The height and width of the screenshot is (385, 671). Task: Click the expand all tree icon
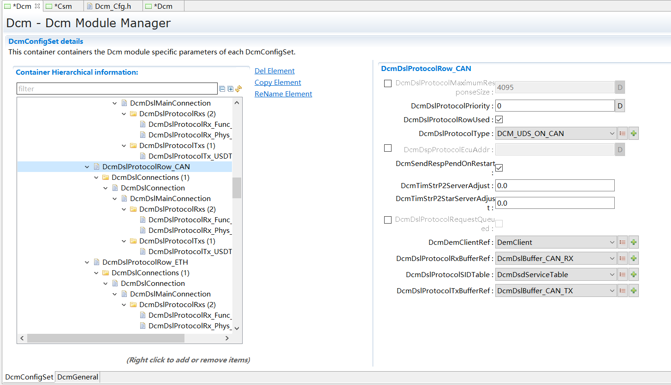click(231, 89)
